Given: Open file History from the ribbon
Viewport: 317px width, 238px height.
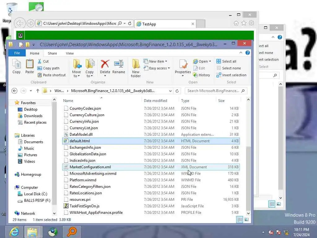Looking at the screenshot, I should tap(202, 75).
